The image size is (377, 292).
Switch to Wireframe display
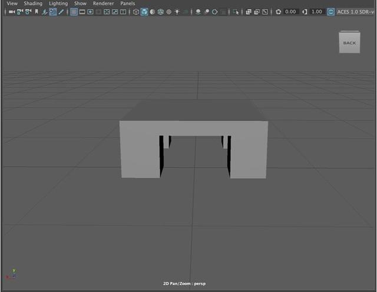[x=136, y=12]
